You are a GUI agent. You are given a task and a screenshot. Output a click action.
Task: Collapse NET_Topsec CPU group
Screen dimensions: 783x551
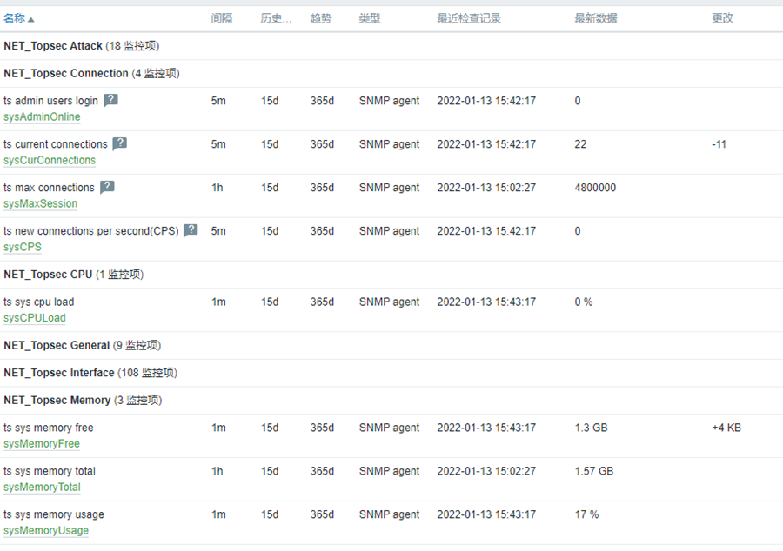pos(73,275)
